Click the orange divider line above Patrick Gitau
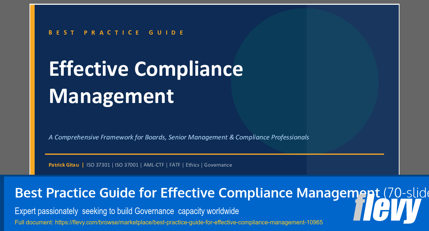 214,154
